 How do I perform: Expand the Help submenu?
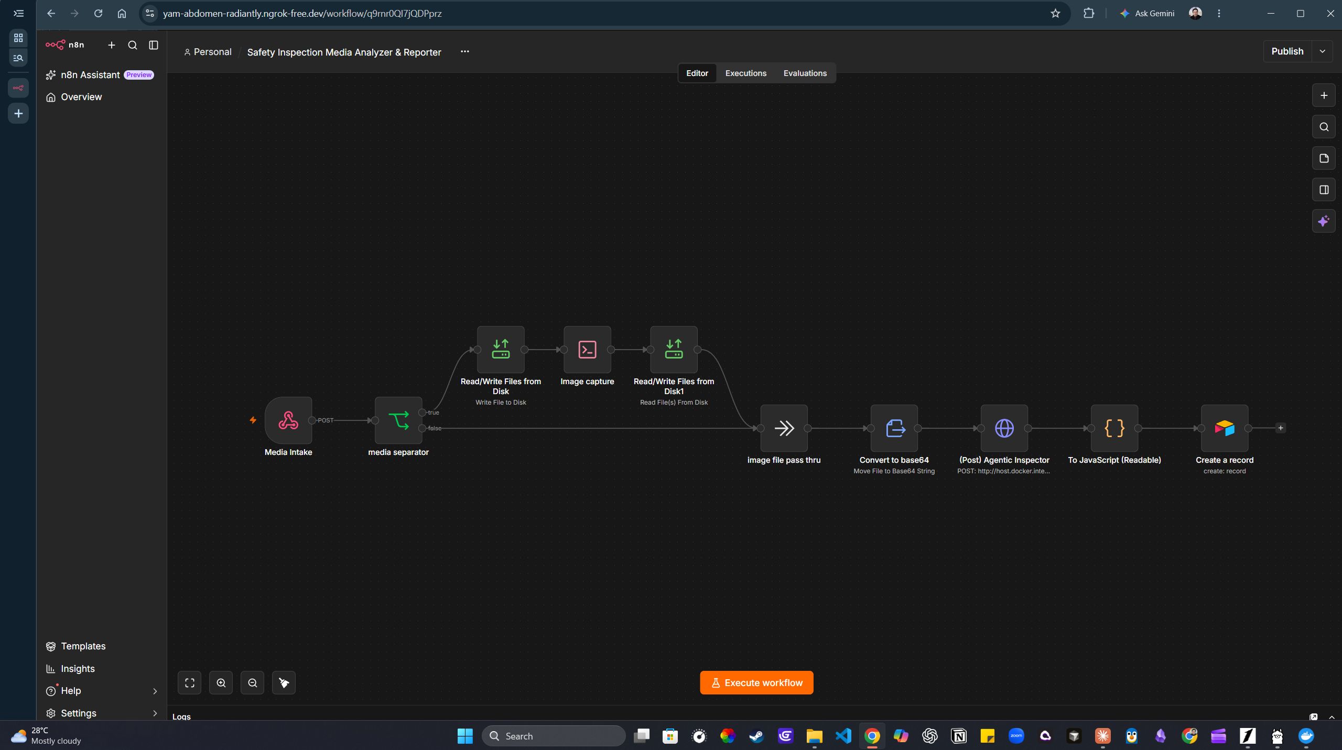(155, 691)
